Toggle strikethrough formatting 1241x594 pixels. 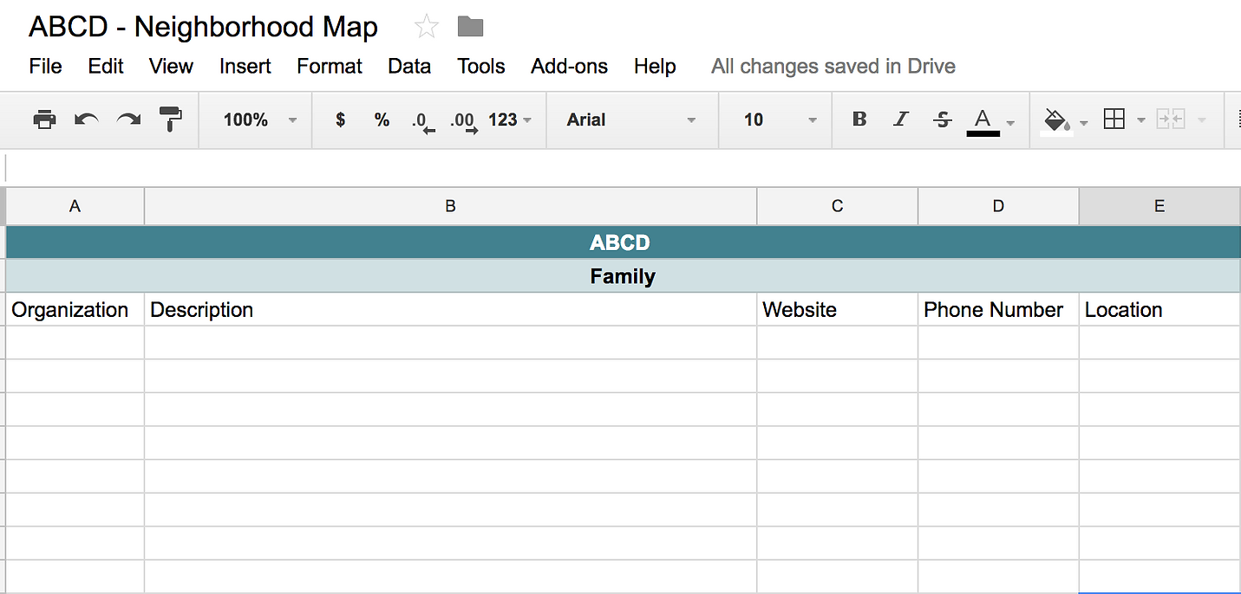(943, 119)
